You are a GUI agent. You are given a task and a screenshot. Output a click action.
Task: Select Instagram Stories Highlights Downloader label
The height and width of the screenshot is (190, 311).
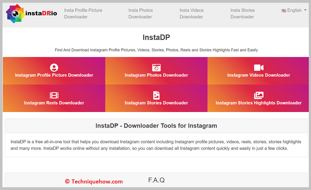pos(258,103)
